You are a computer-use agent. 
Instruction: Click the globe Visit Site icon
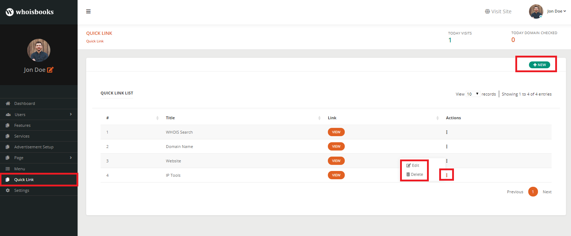tap(487, 11)
